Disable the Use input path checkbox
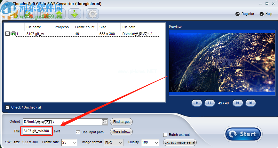278x148 pixels. click(x=78, y=132)
